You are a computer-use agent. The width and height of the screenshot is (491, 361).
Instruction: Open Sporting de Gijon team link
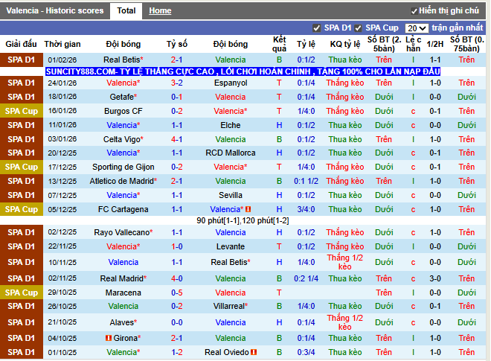123,167
